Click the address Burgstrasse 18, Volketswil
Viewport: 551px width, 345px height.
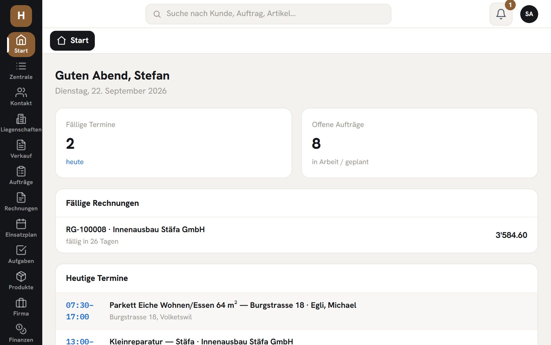(151, 317)
